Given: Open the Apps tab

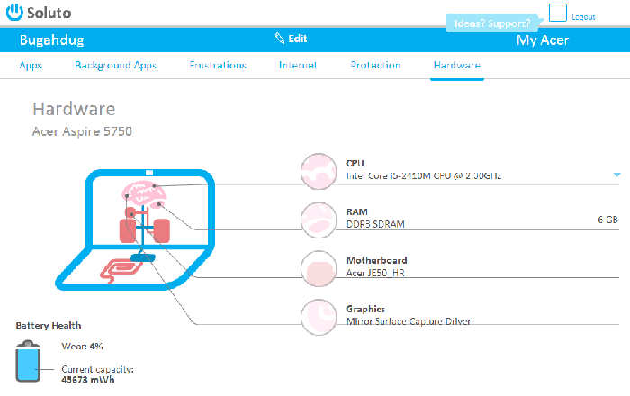Looking at the screenshot, I should (x=30, y=66).
